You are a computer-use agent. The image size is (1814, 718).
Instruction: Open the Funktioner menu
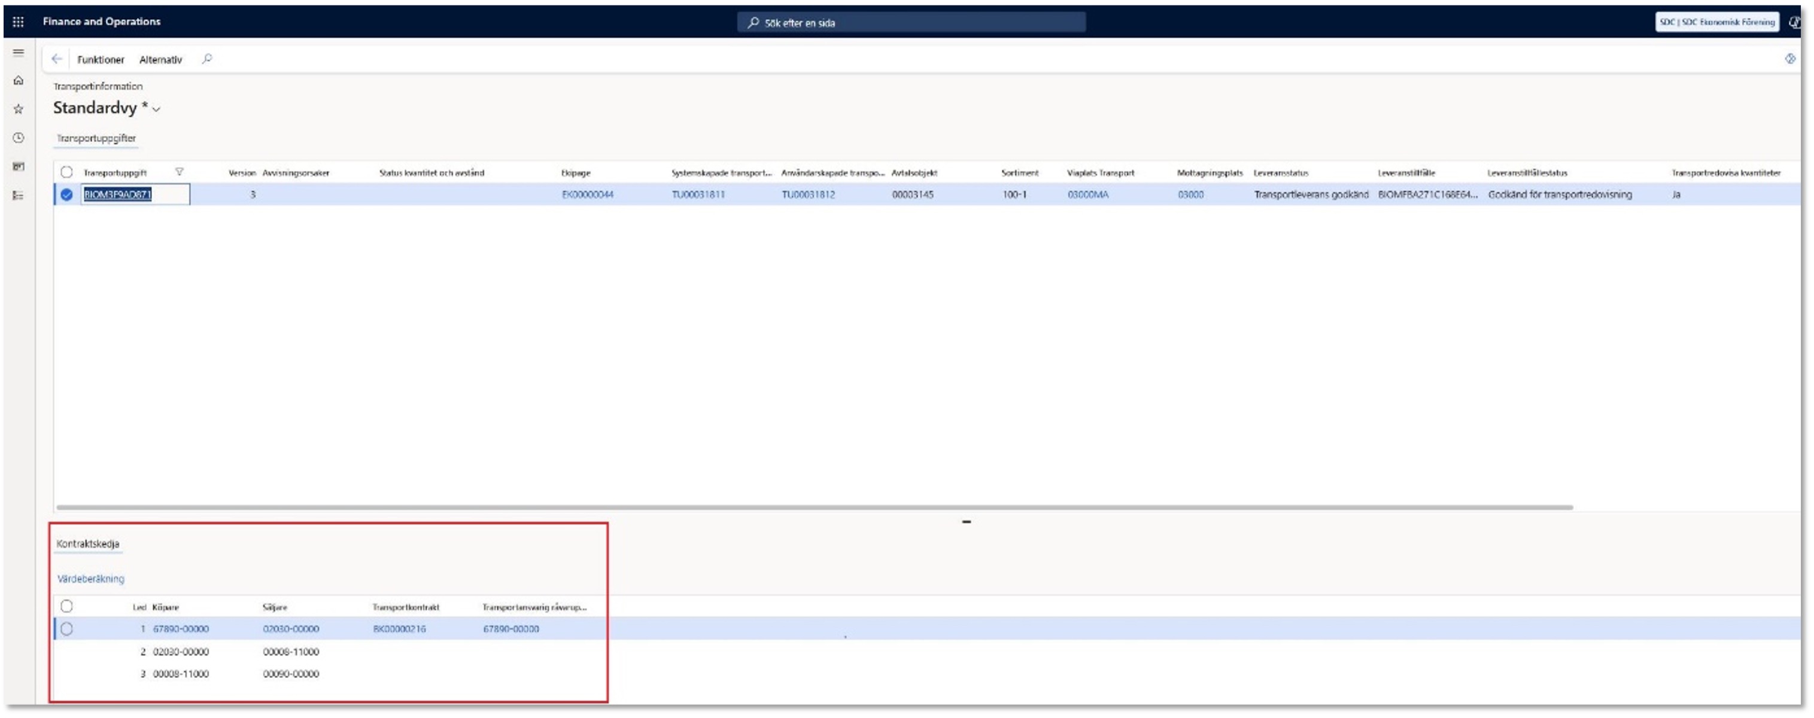(101, 60)
